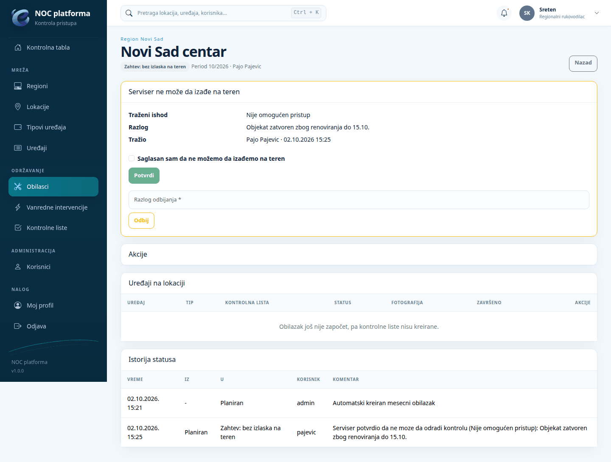The width and height of the screenshot is (611, 462).
Task: Expand the Sreten user menu chevron
Action: tap(597, 13)
